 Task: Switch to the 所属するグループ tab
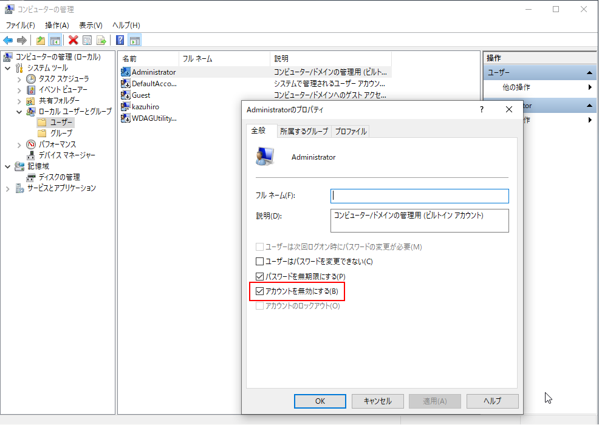[304, 132]
